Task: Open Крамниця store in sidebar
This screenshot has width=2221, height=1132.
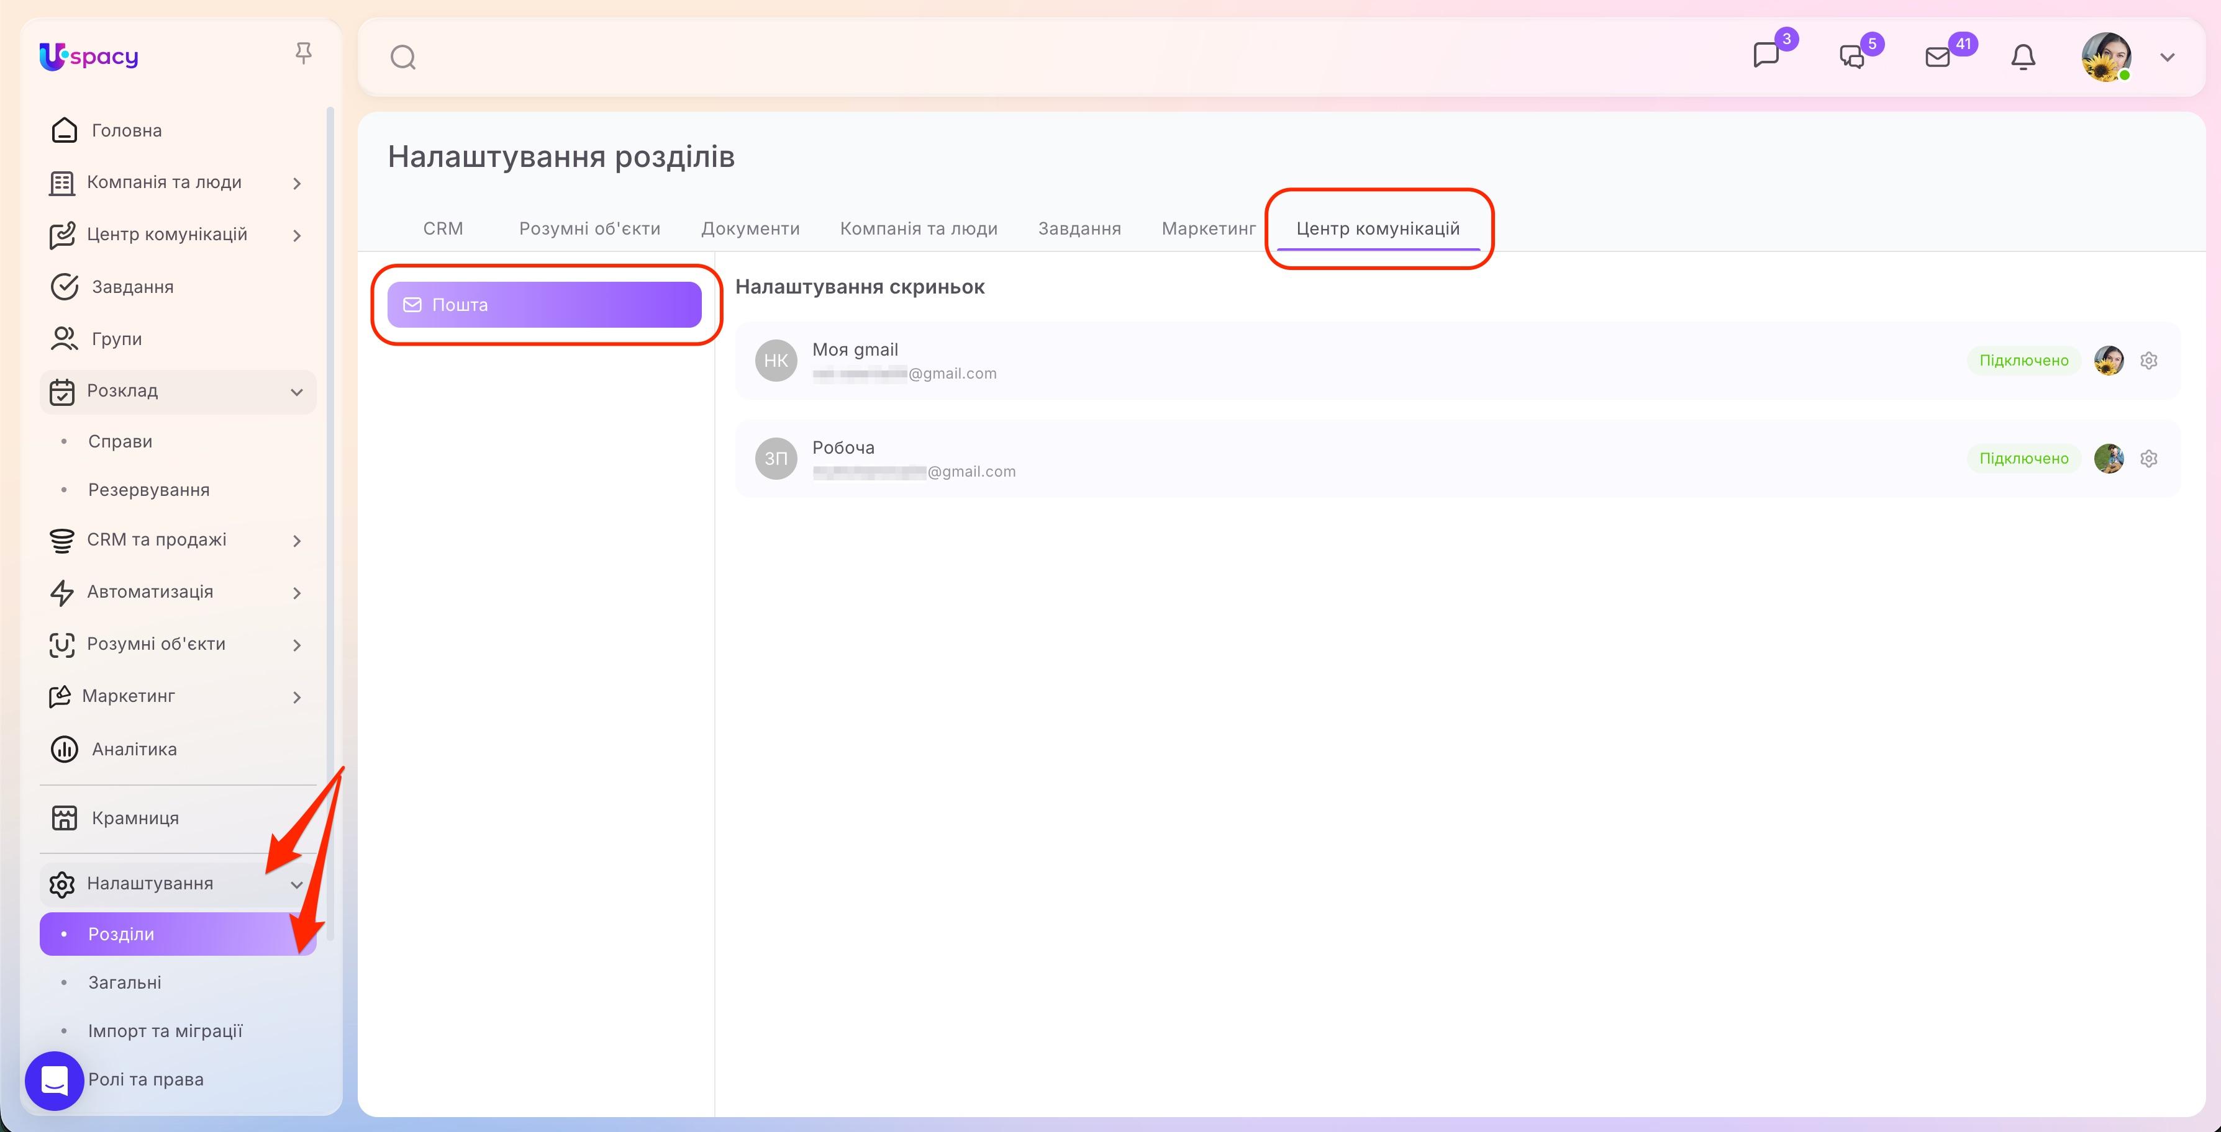Action: tap(135, 817)
